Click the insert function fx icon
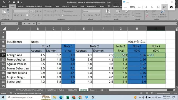Screen dimensions: 178x100 click(34, 23)
